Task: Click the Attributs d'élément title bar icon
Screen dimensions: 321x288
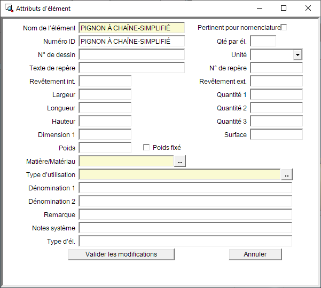Action: click(x=9, y=8)
